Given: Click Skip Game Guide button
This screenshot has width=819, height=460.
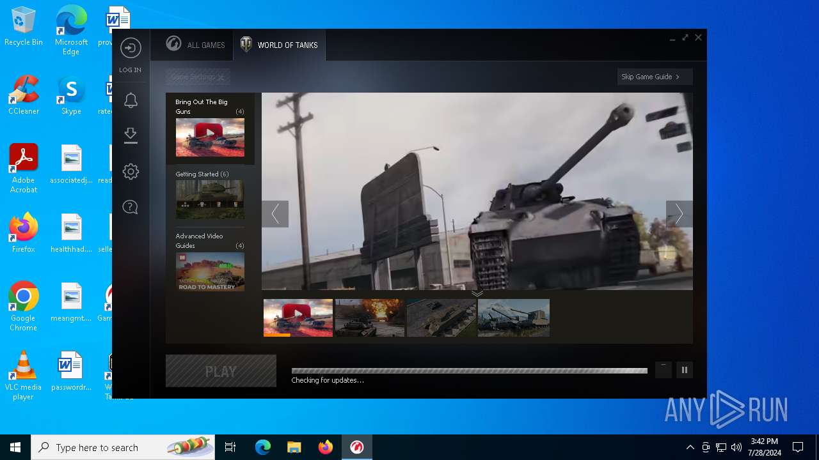Looking at the screenshot, I should pos(655,77).
